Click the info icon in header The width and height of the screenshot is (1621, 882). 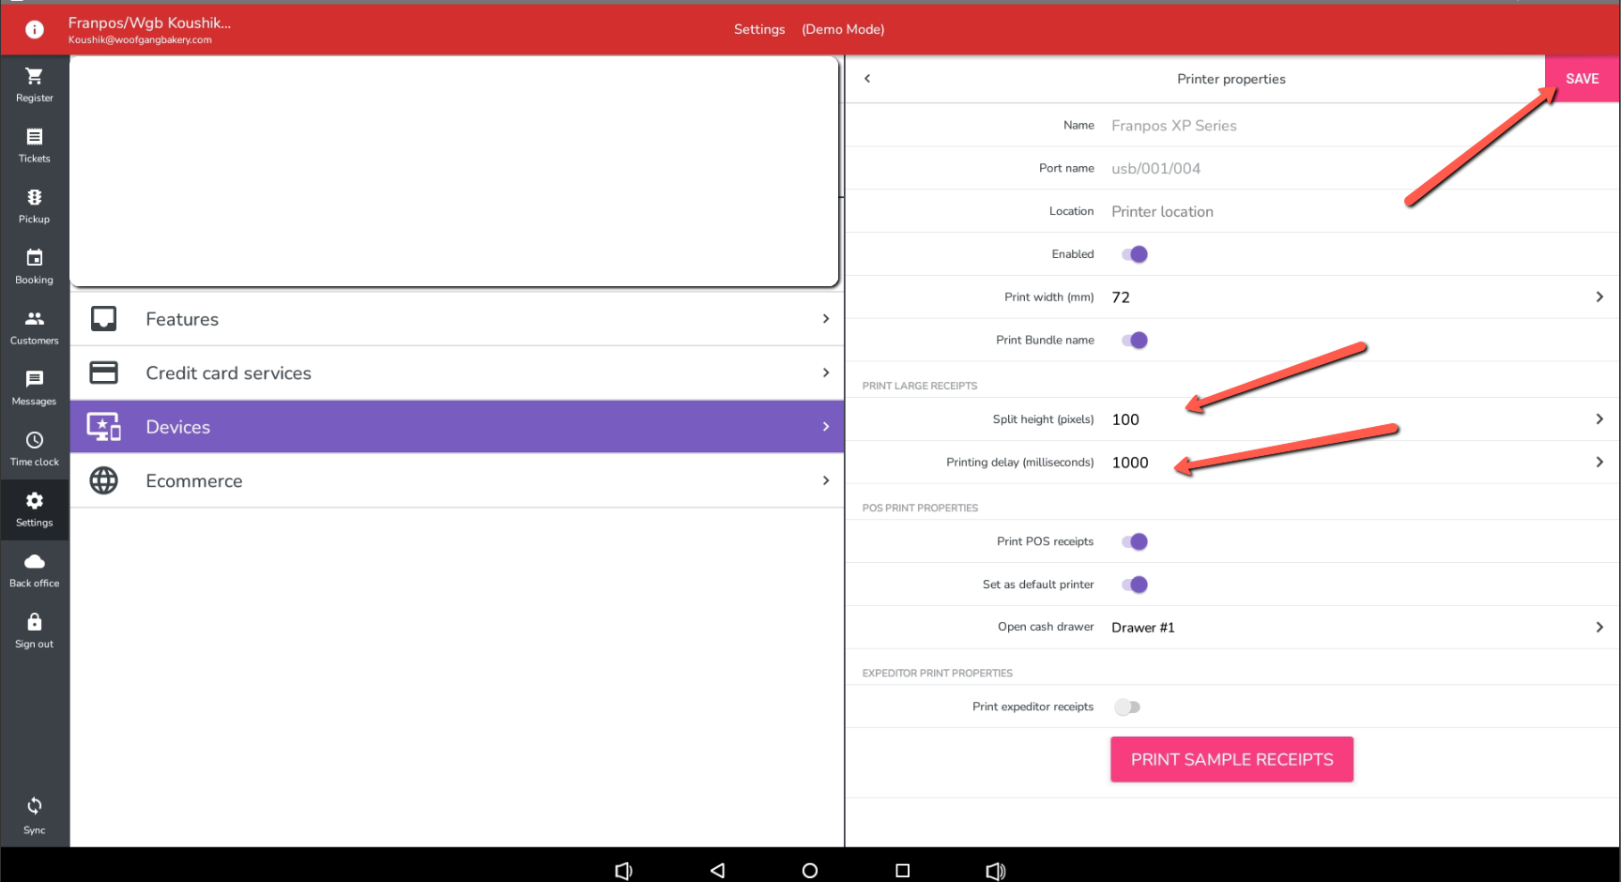pyautogui.click(x=35, y=30)
